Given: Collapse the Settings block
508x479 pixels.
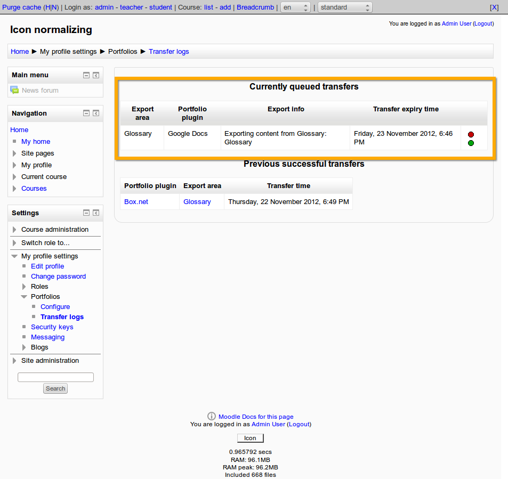Looking at the screenshot, I should (86, 213).
